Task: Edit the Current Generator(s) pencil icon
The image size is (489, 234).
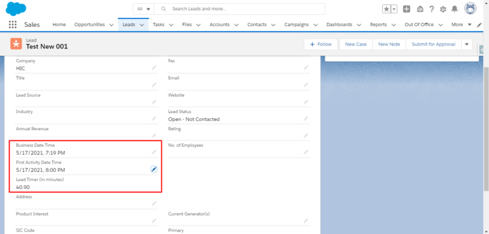Action: [x=306, y=221]
